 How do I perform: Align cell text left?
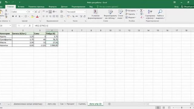pos(44,16)
